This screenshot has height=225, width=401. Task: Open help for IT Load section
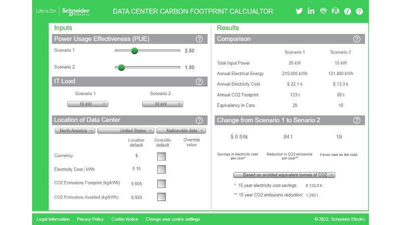pos(199,81)
